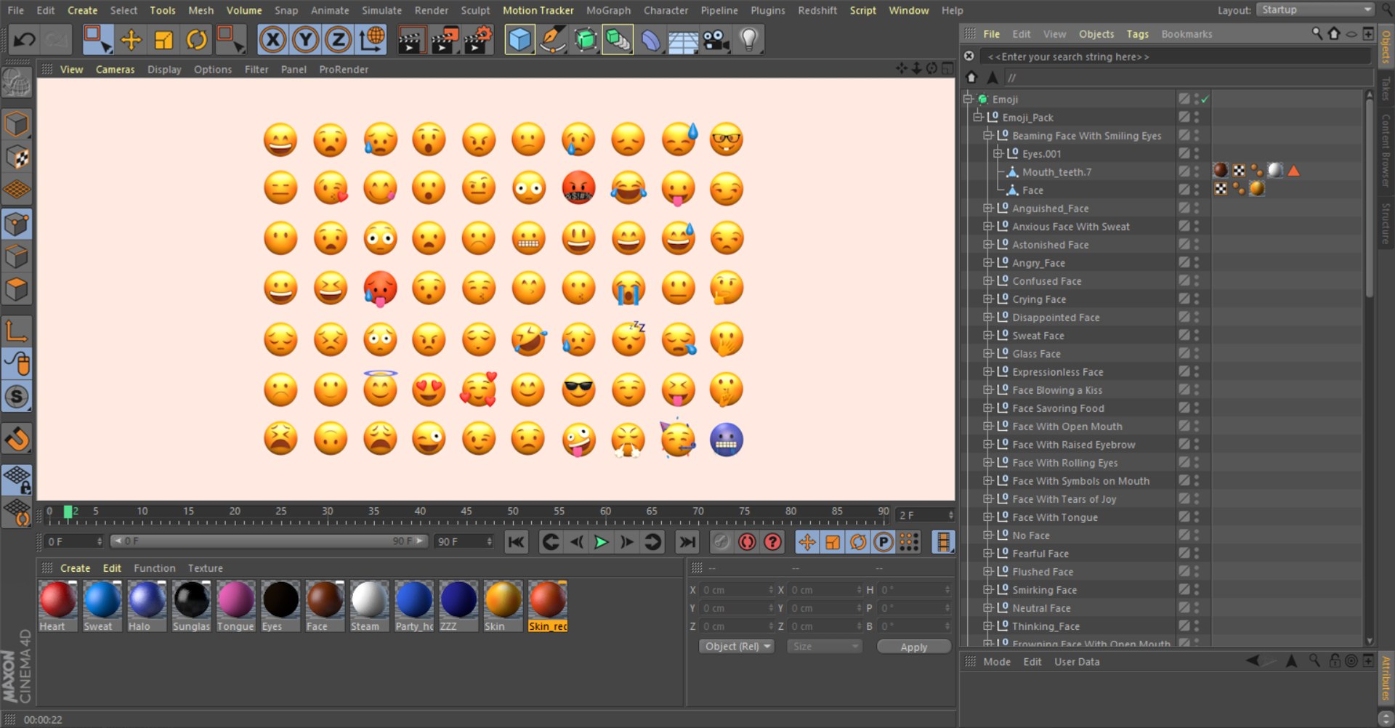Open the Takes side tab
The width and height of the screenshot is (1395, 728).
click(x=1386, y=89)
